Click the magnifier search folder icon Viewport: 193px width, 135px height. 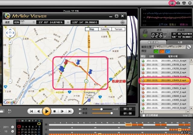[189, 47]
